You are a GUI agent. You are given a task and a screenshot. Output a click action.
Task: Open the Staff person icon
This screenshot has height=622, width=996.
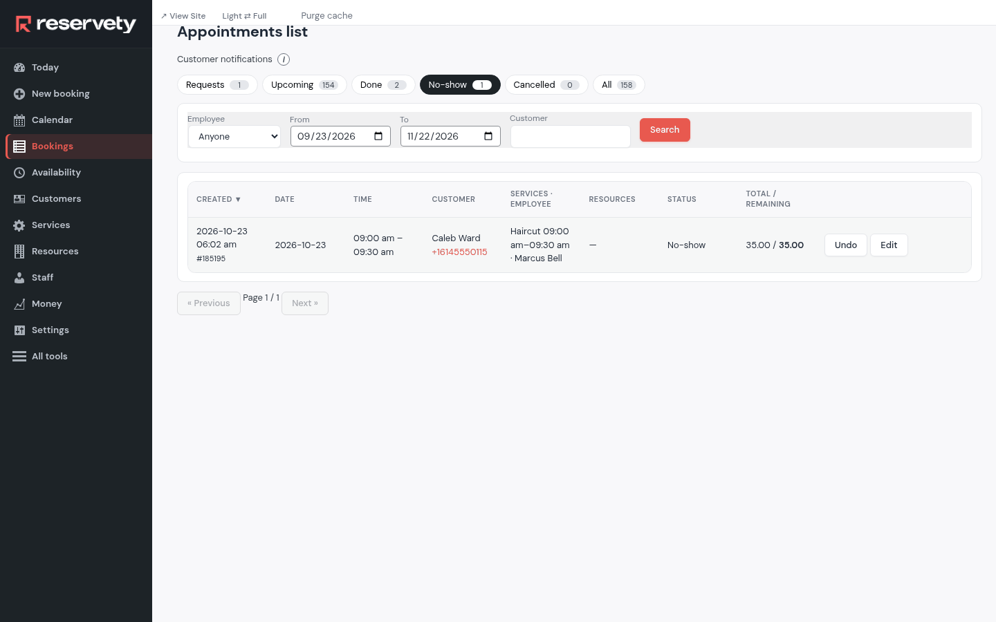coord(19,278)
